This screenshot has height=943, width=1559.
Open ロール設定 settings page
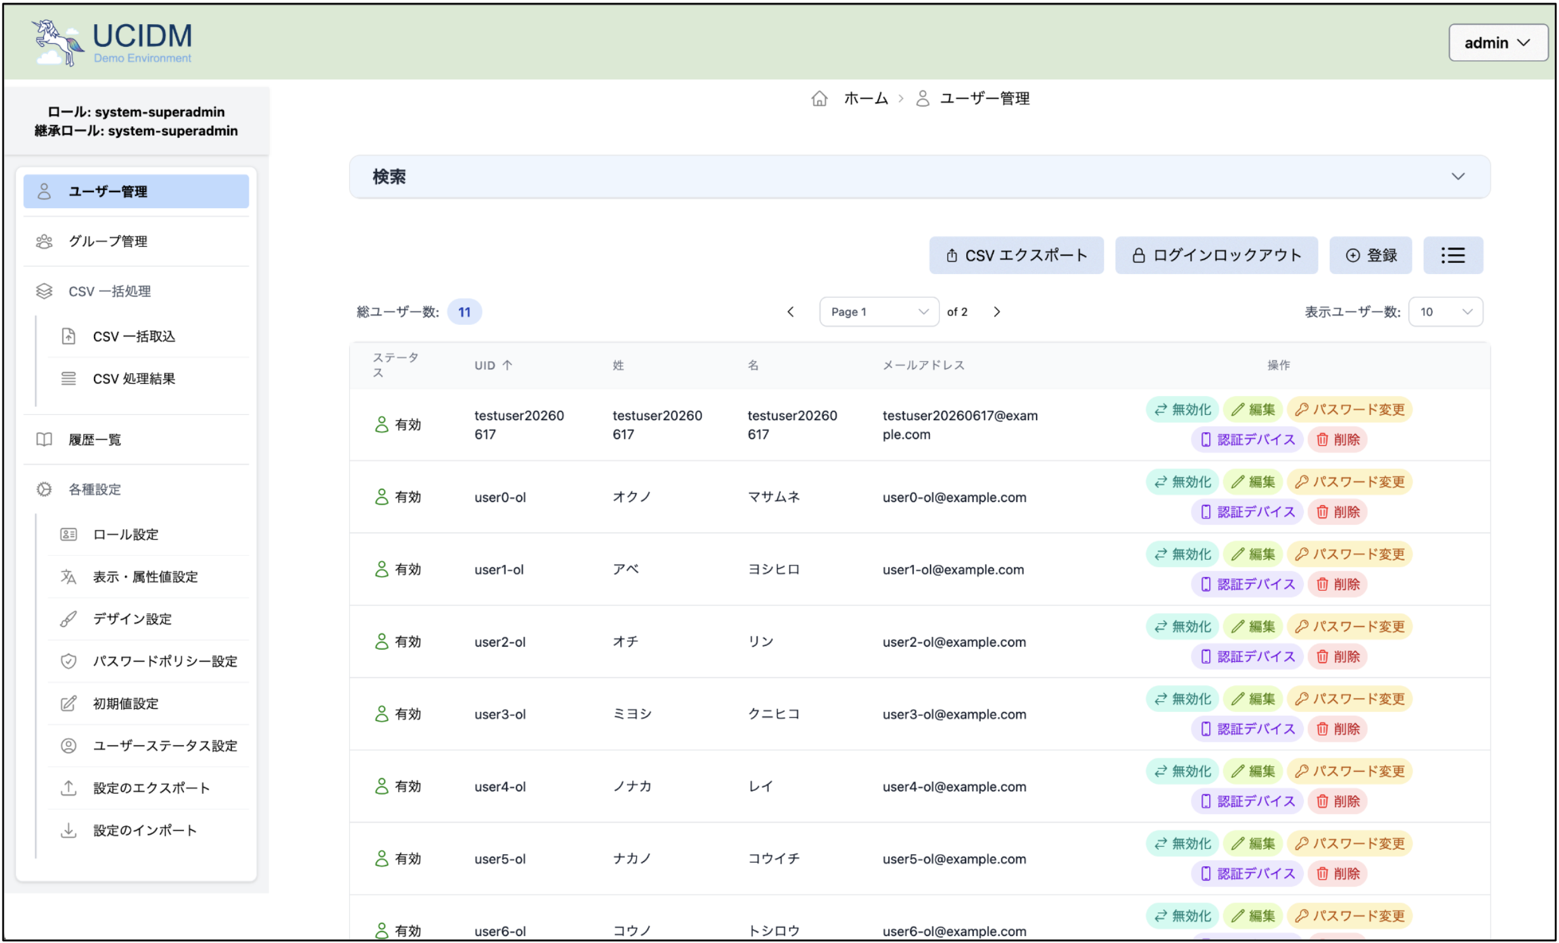(x=148, y=534)
